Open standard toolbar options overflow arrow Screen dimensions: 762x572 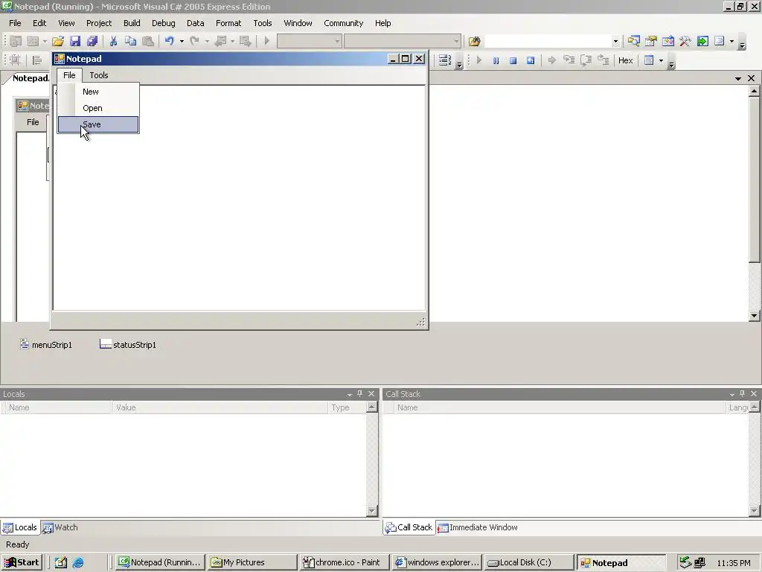742,44
